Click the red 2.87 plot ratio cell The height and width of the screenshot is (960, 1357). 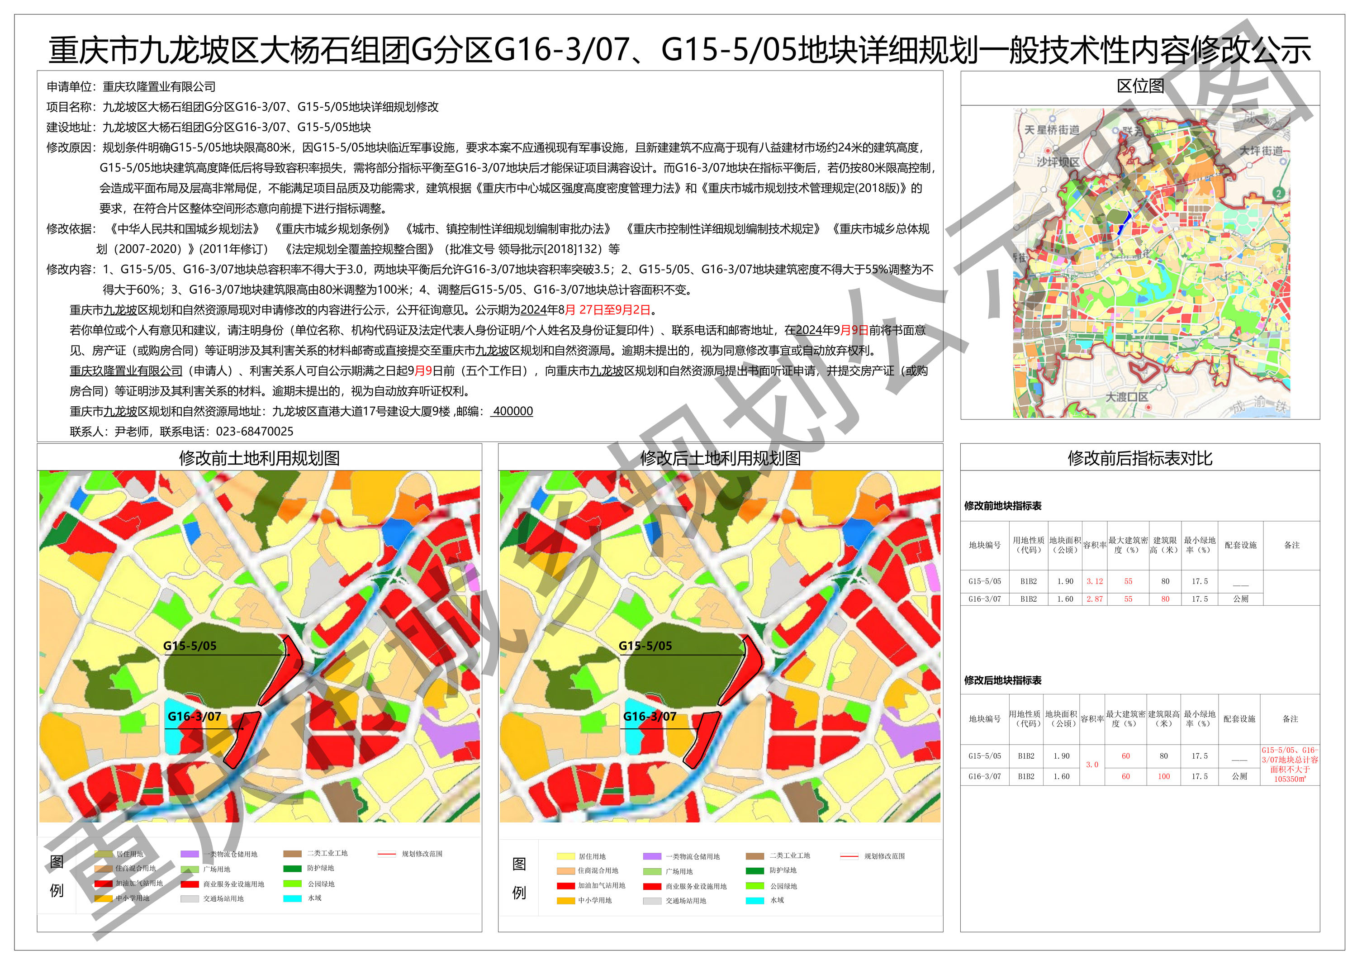pyautogui.click(x=1095, y=599)
